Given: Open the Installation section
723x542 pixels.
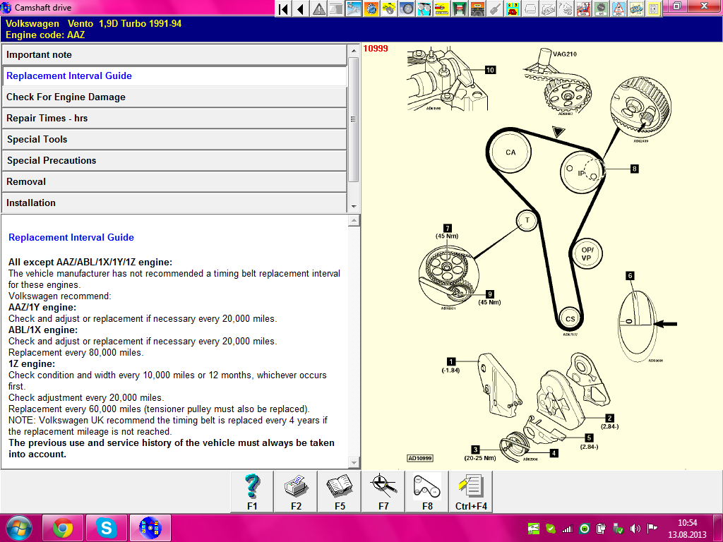Looking at the screenshot, I should click(174, 203).
